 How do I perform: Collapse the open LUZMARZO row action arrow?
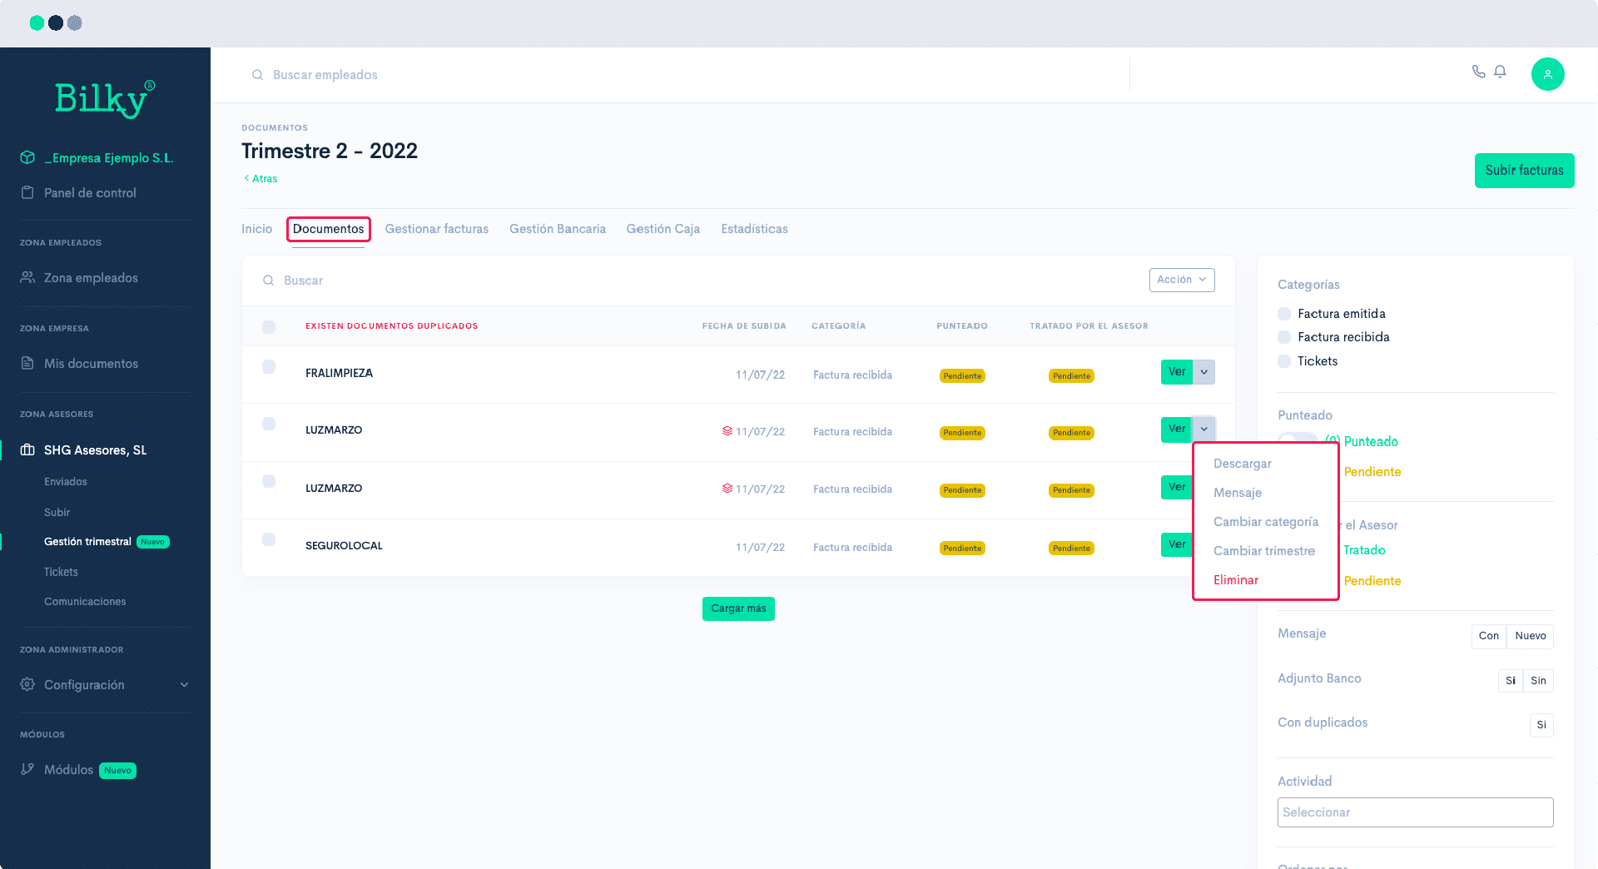[1204, 429]
